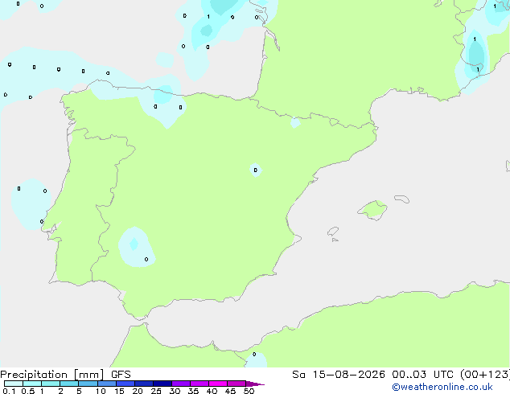Click the legend value "10"
510x394 pixels.
101,391
